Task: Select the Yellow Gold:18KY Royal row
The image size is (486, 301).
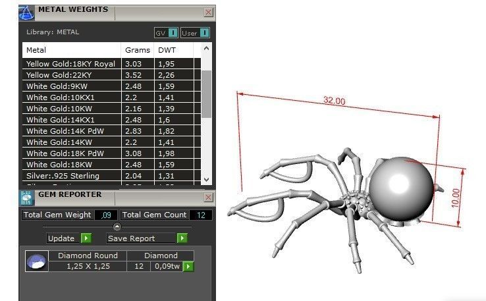Action: point(111,63)
